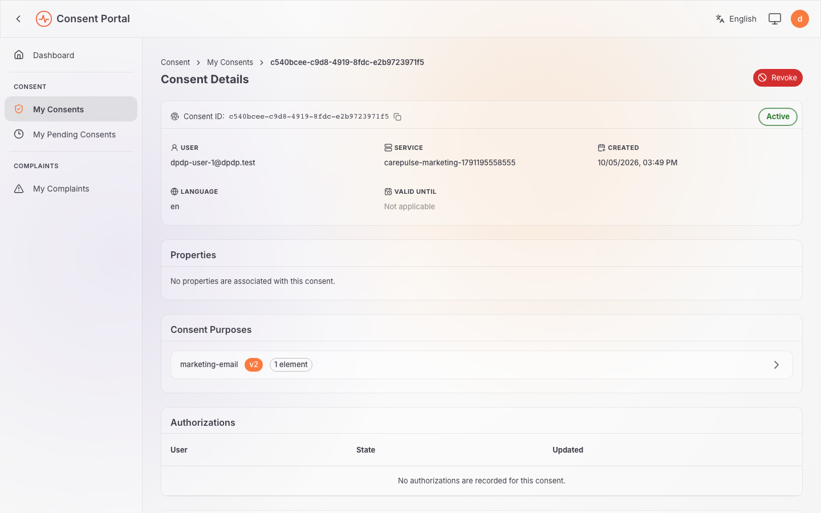Select My Consents in sidebar
821x513 pixels.
(71, 109)
